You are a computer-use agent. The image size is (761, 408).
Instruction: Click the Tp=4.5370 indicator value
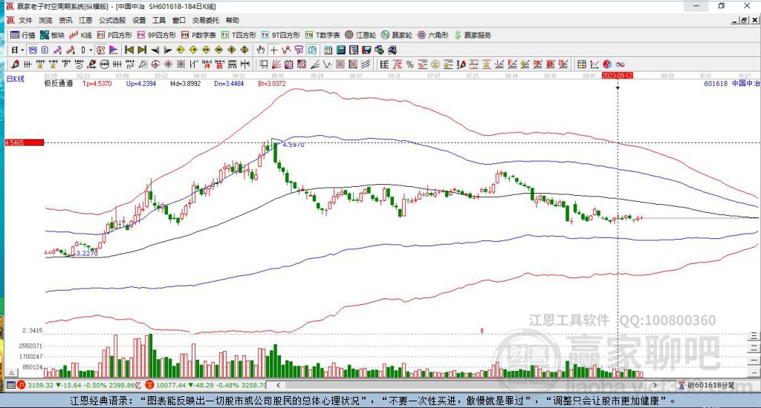tap(97, 83)
